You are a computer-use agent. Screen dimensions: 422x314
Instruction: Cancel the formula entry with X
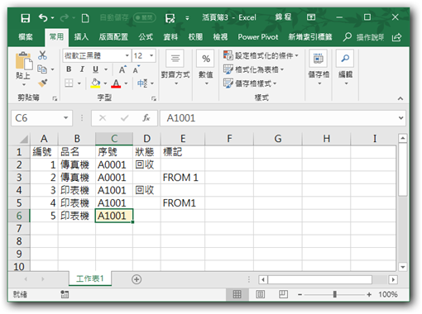[103, 118]
